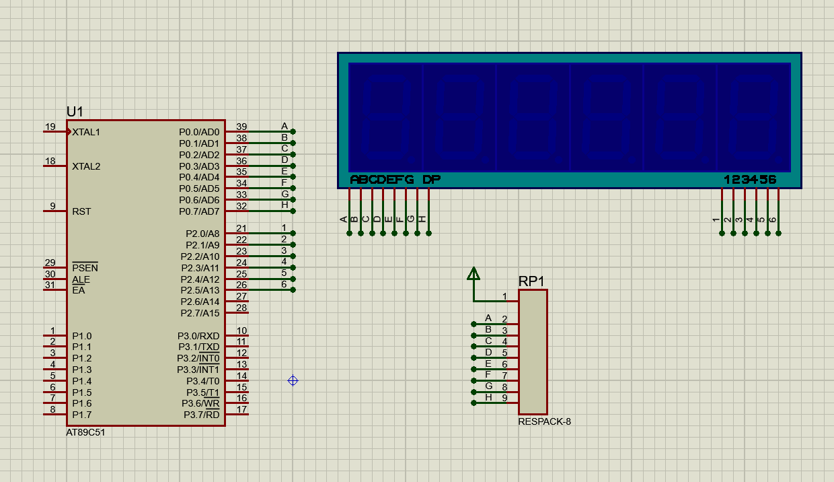The height and width of the screenshot is (482, 834).
Task: Click the AT89C51 part name text
Action: click(85, 433)
